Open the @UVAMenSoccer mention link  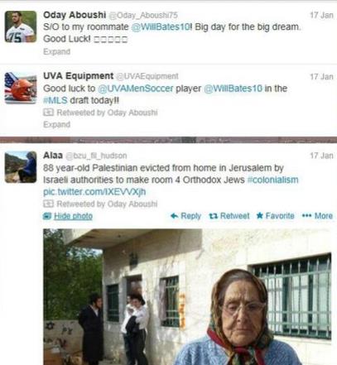136,89
